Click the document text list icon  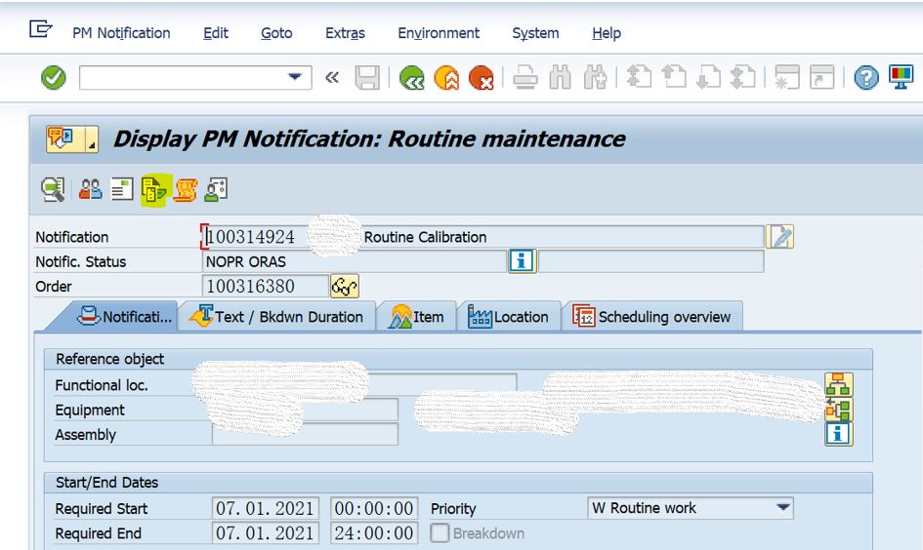(x=122, y=190)
